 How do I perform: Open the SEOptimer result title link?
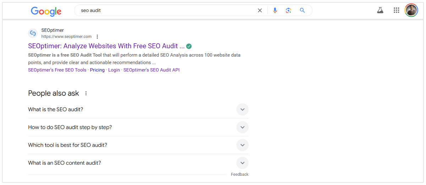106,46
